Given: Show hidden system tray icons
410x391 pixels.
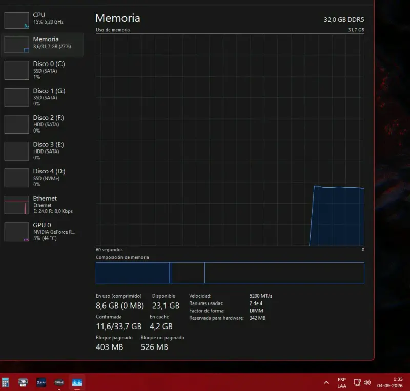Looking at the screenshot, I should coord(326,383).
